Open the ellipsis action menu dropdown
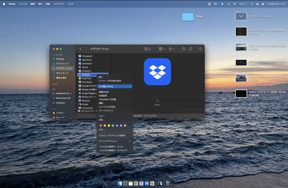 click(x=172, y=49)
